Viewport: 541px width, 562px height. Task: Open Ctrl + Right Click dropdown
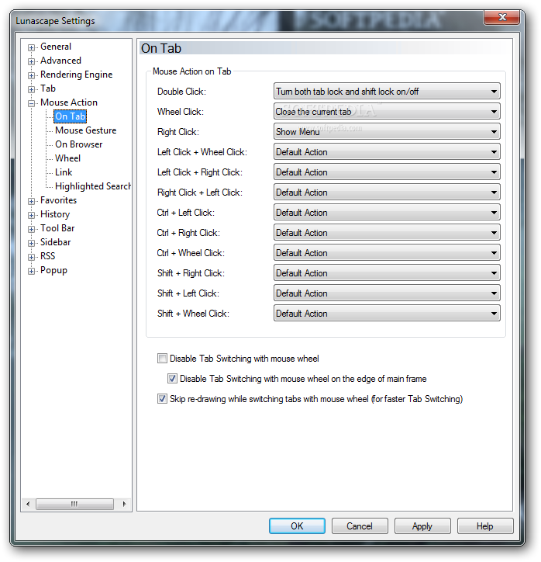click(x=387, y=233)
